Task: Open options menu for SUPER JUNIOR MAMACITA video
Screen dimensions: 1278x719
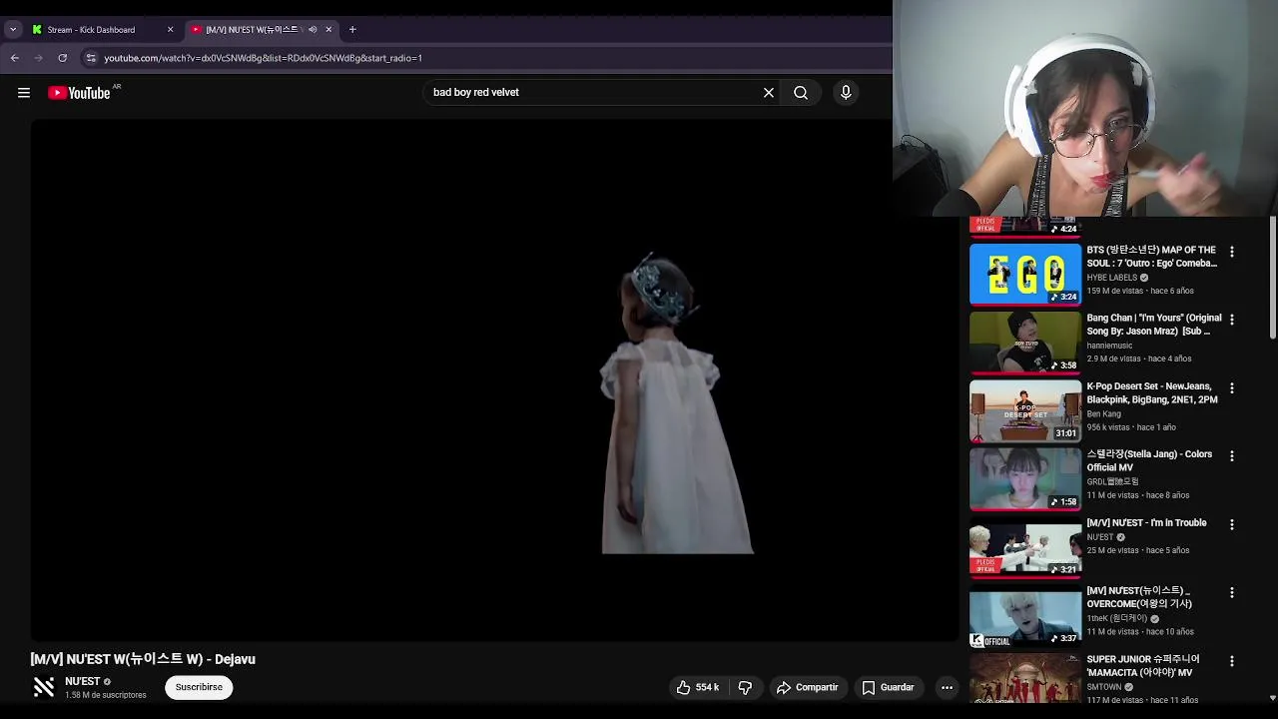Action: point(1232,661)
